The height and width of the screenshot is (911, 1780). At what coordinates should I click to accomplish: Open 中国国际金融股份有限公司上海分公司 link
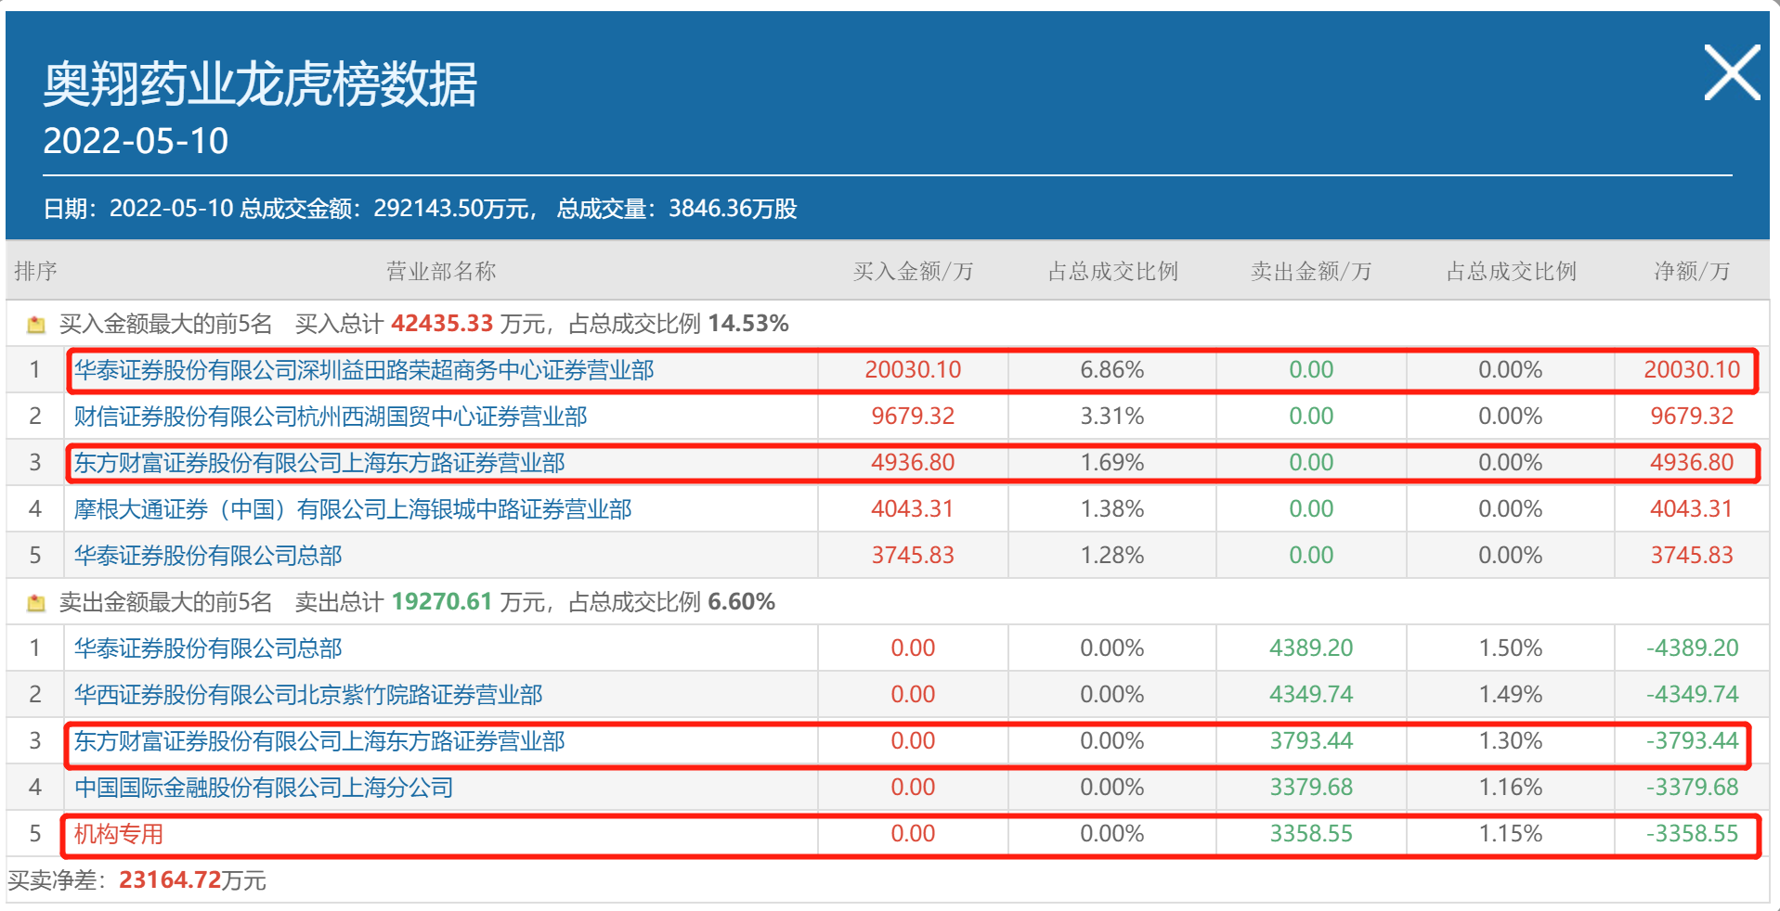(264, 788)
